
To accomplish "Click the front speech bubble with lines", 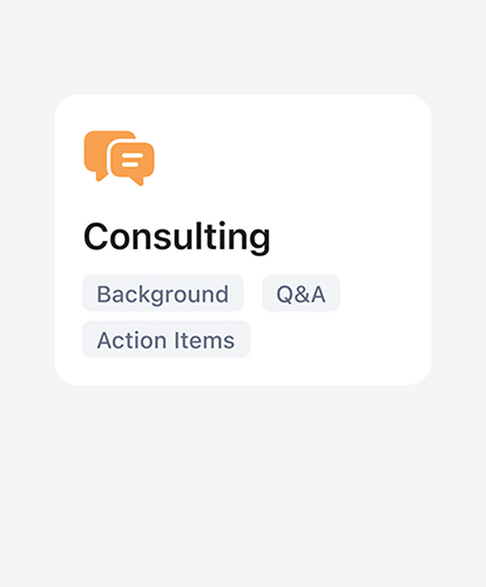I will coord(132,161).
